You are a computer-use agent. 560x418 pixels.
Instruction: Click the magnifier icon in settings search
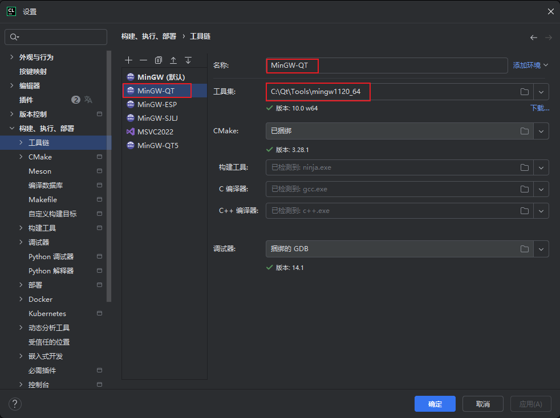pyautogui.click(x=13, y=36)
